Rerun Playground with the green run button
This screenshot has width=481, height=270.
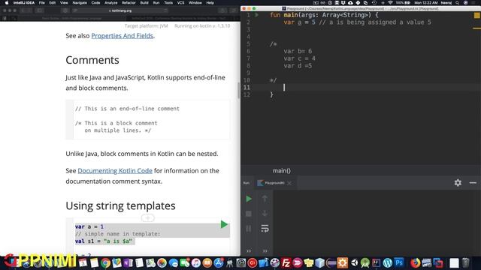[x=249, y=199]
